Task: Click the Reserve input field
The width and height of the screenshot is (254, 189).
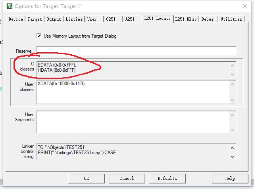Action: [136, 51]
